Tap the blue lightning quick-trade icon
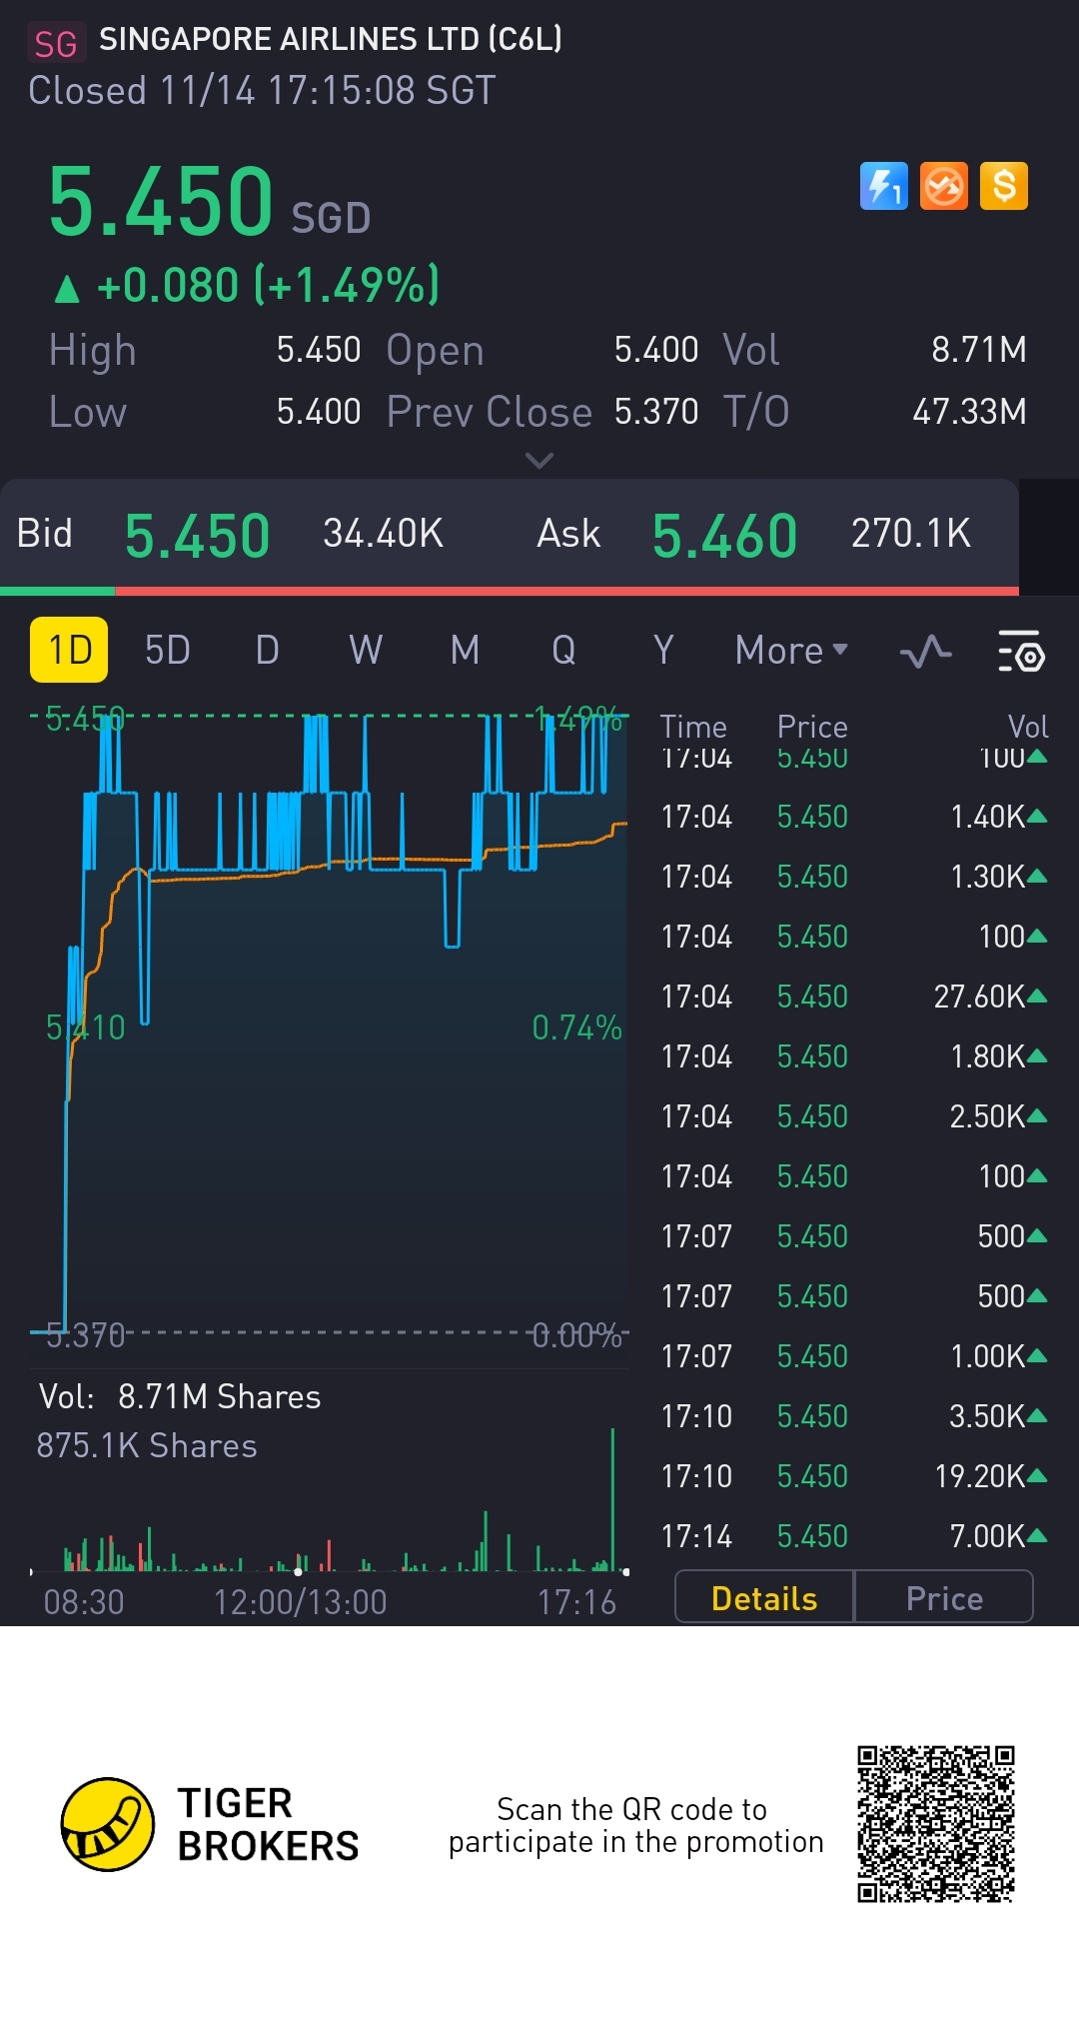This screenshot has height=2023, width=1079. click(x=884, y=186)
